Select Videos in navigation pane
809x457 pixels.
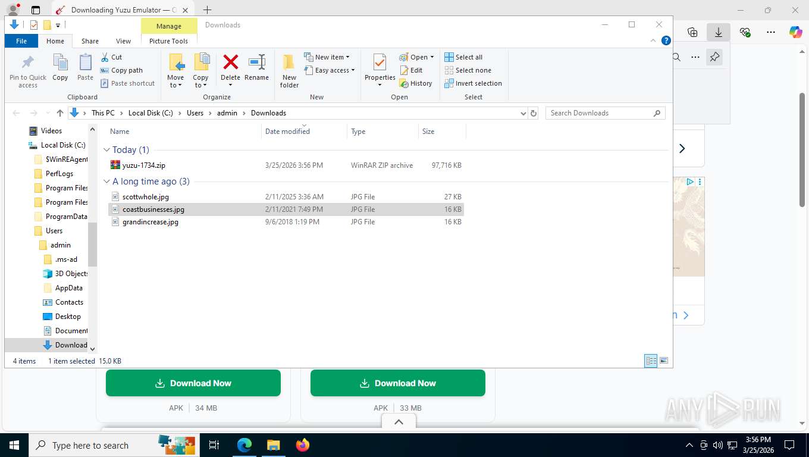click(x=51, y=131)
